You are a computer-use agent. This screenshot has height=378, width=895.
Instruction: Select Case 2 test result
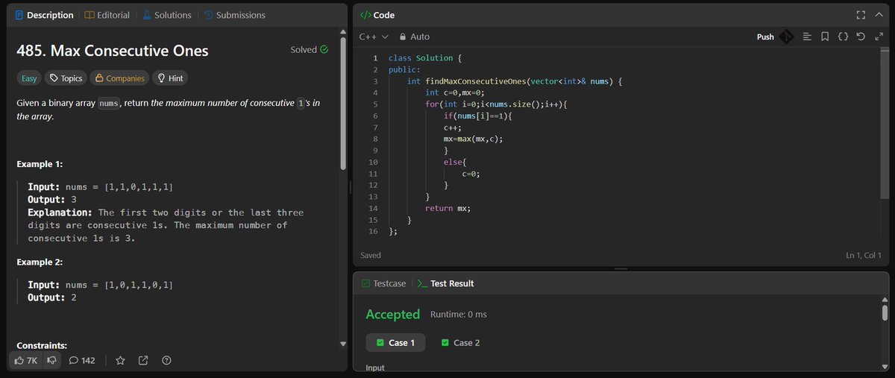pos(460,342)
